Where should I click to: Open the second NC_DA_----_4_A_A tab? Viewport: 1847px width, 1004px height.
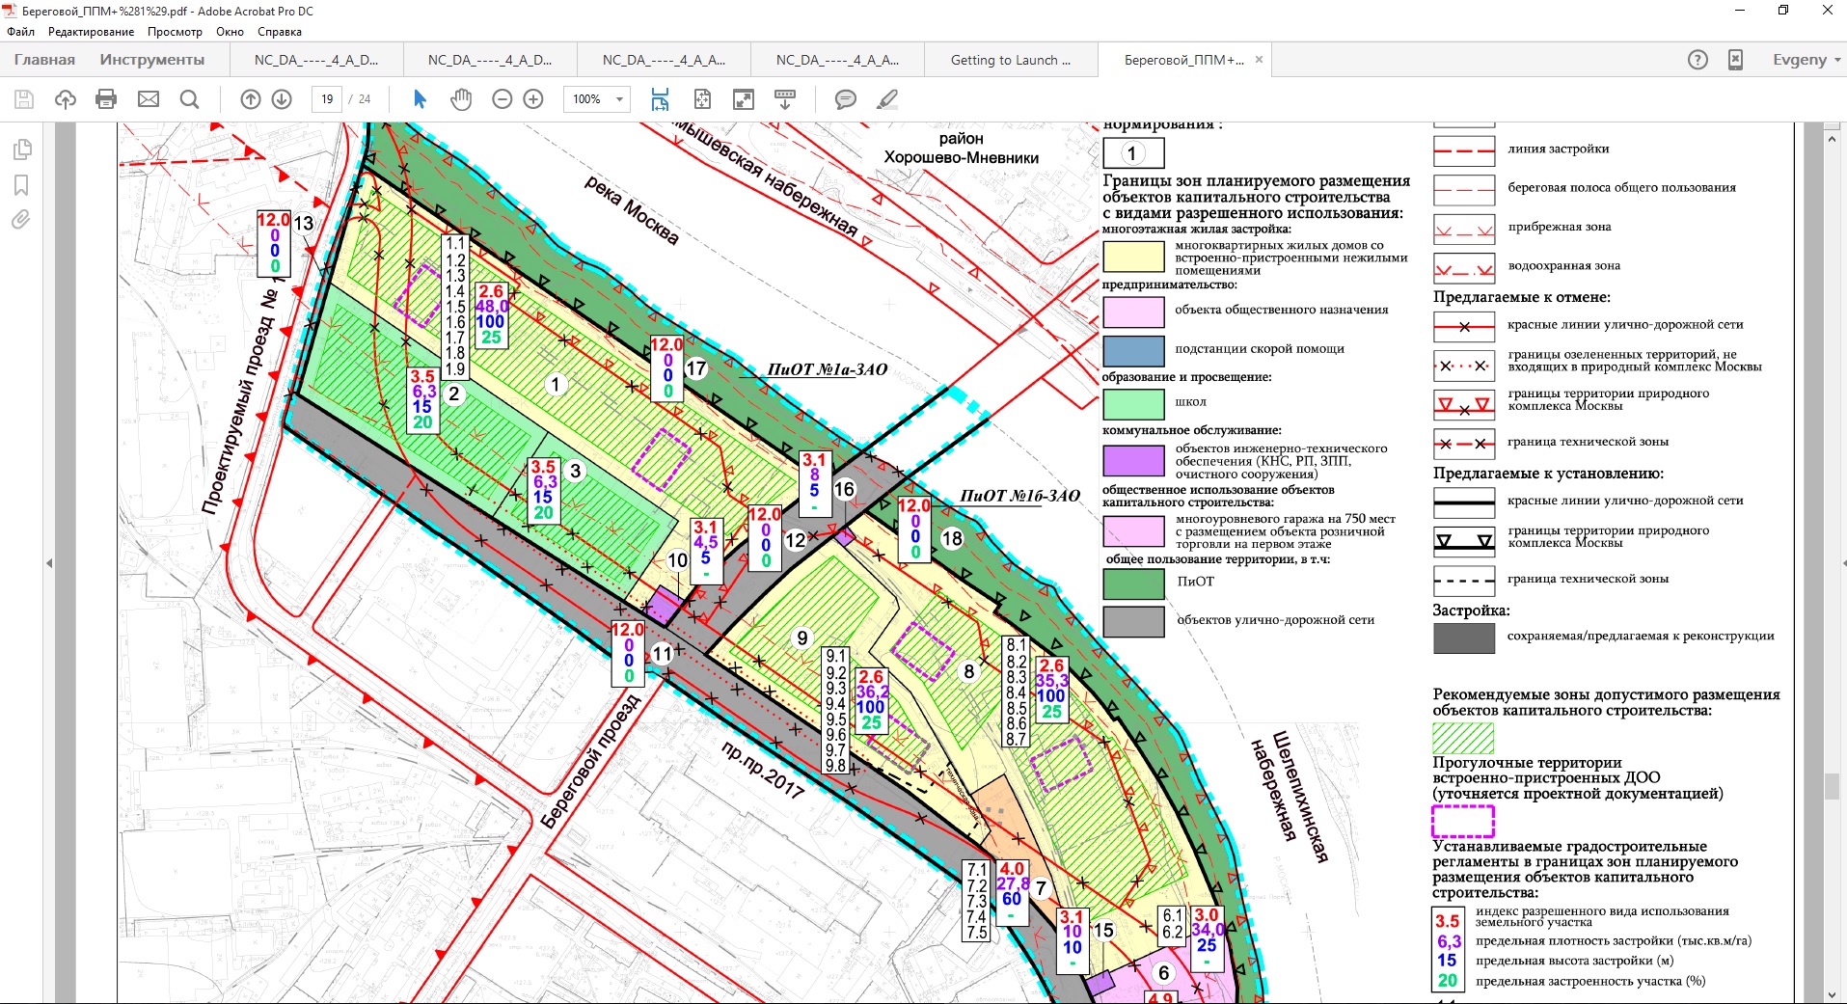tap(837, 60)
